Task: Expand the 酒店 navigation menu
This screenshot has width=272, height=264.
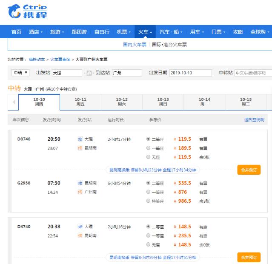Action: [36, 32]
